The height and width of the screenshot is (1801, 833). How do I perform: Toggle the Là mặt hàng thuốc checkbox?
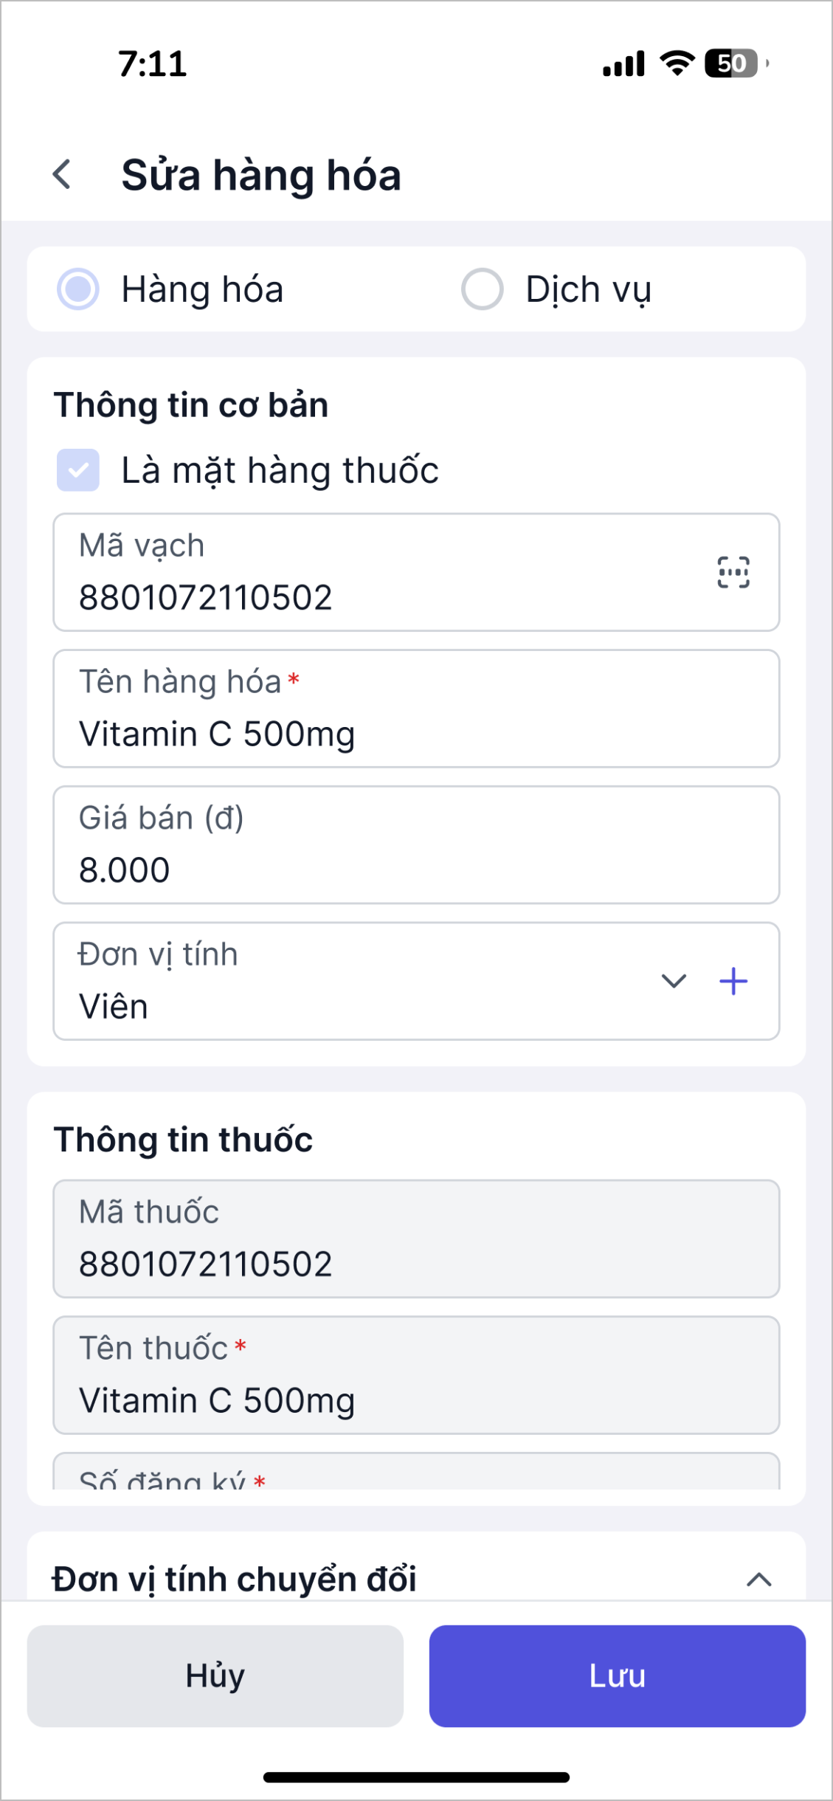point(78,470)
